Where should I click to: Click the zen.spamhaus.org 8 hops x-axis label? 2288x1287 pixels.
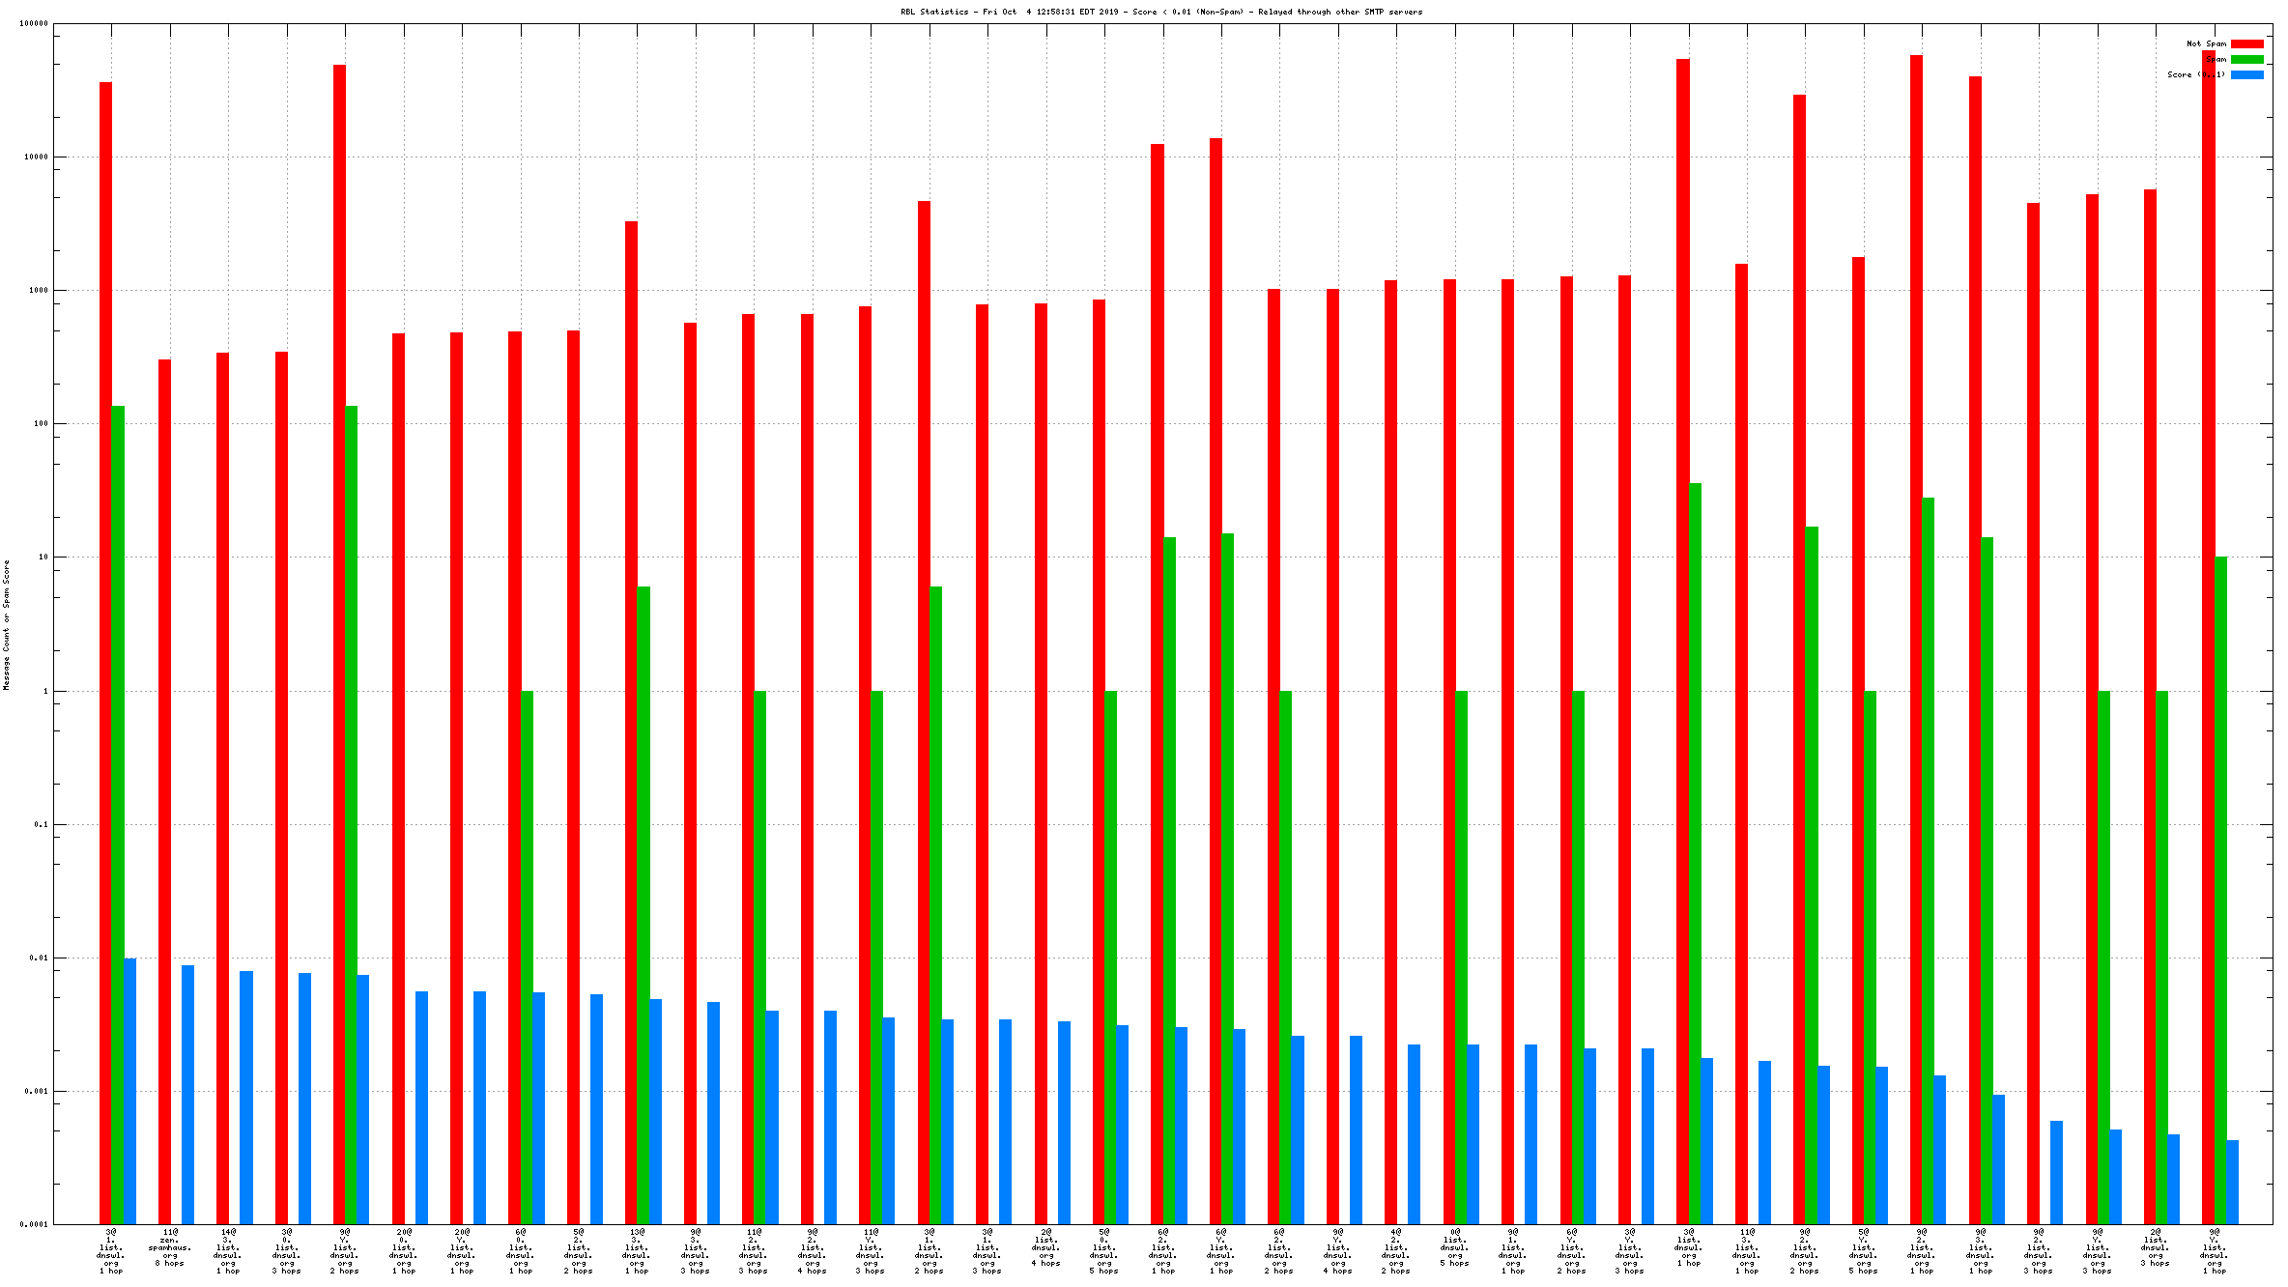click(170, 1247)
